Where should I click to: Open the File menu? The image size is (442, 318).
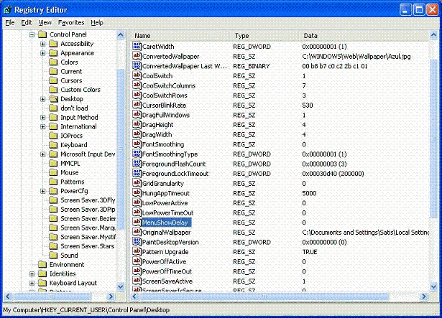10,22
